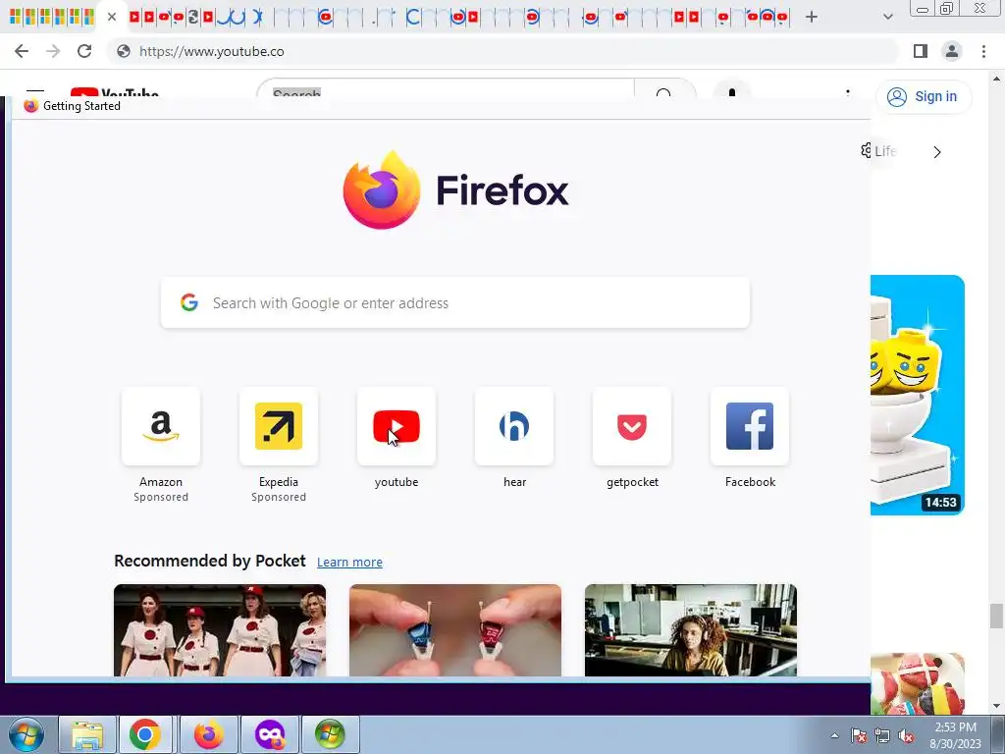Open the colorful candy video thumbnail on YouTube
This screenshot has width=1005, height=754.
(x=918, y=683)
